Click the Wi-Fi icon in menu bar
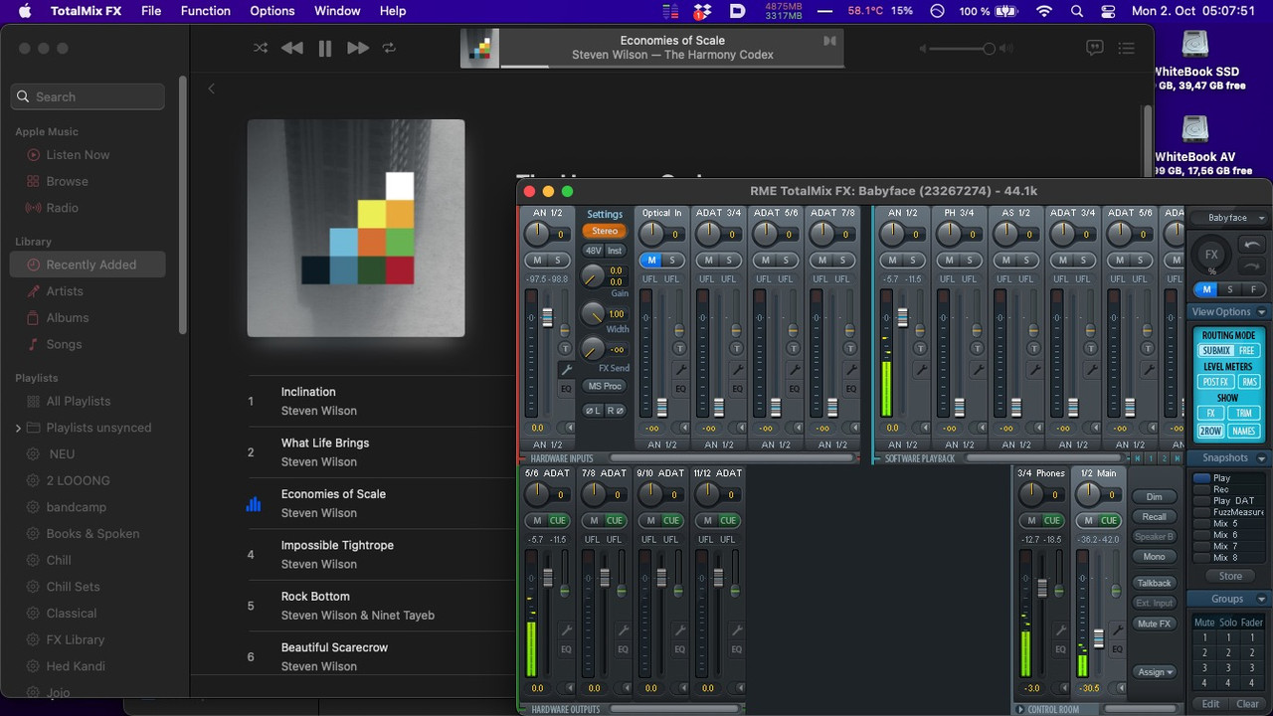 point(1043,11)
